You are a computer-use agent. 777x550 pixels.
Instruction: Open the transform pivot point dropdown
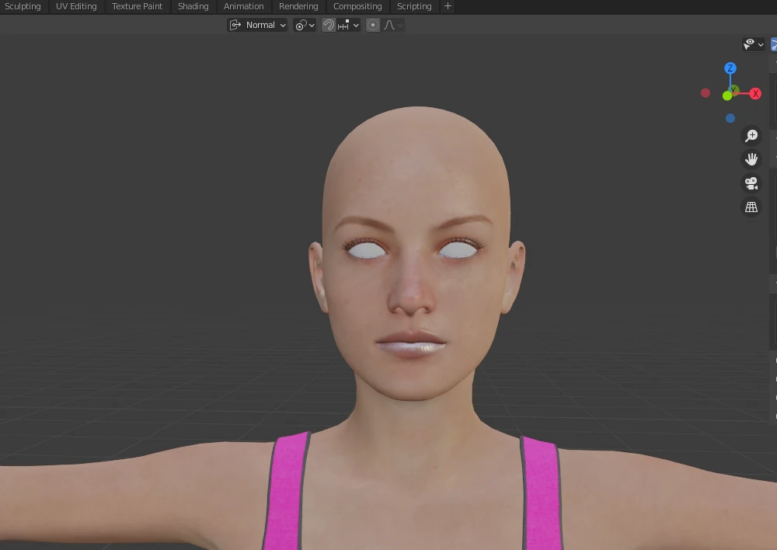point(305,25)
